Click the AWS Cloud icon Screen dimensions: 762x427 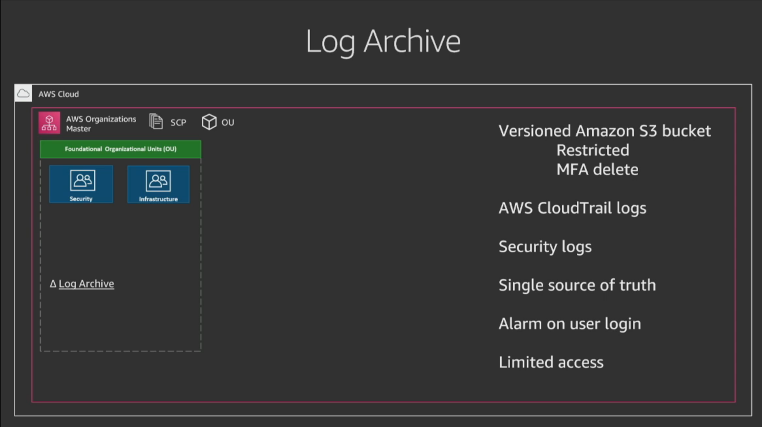[x=23, y=93]
